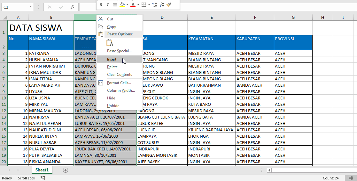Choose Copy from the context menu
The image size is (357, 181).
(x=120, y=27)
